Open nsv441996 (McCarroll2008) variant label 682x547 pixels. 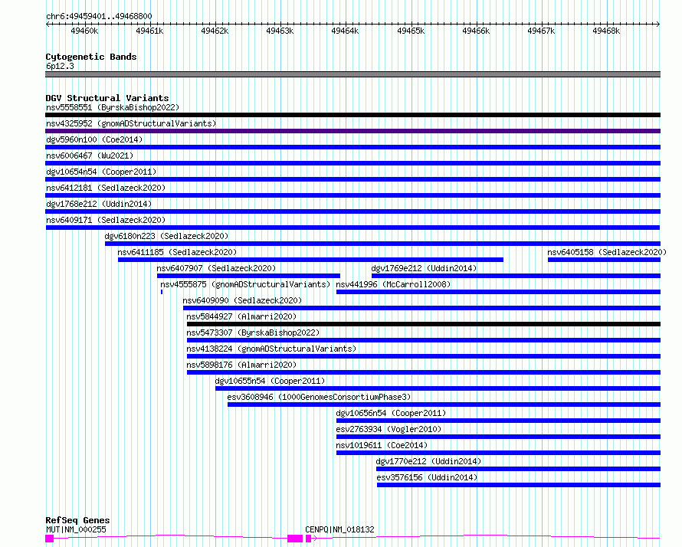click(393, 284)
